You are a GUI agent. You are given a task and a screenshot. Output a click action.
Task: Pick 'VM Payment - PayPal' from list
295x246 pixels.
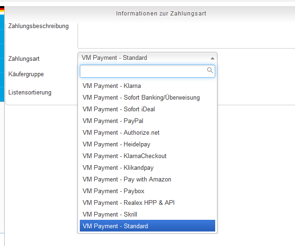(112, 121)
